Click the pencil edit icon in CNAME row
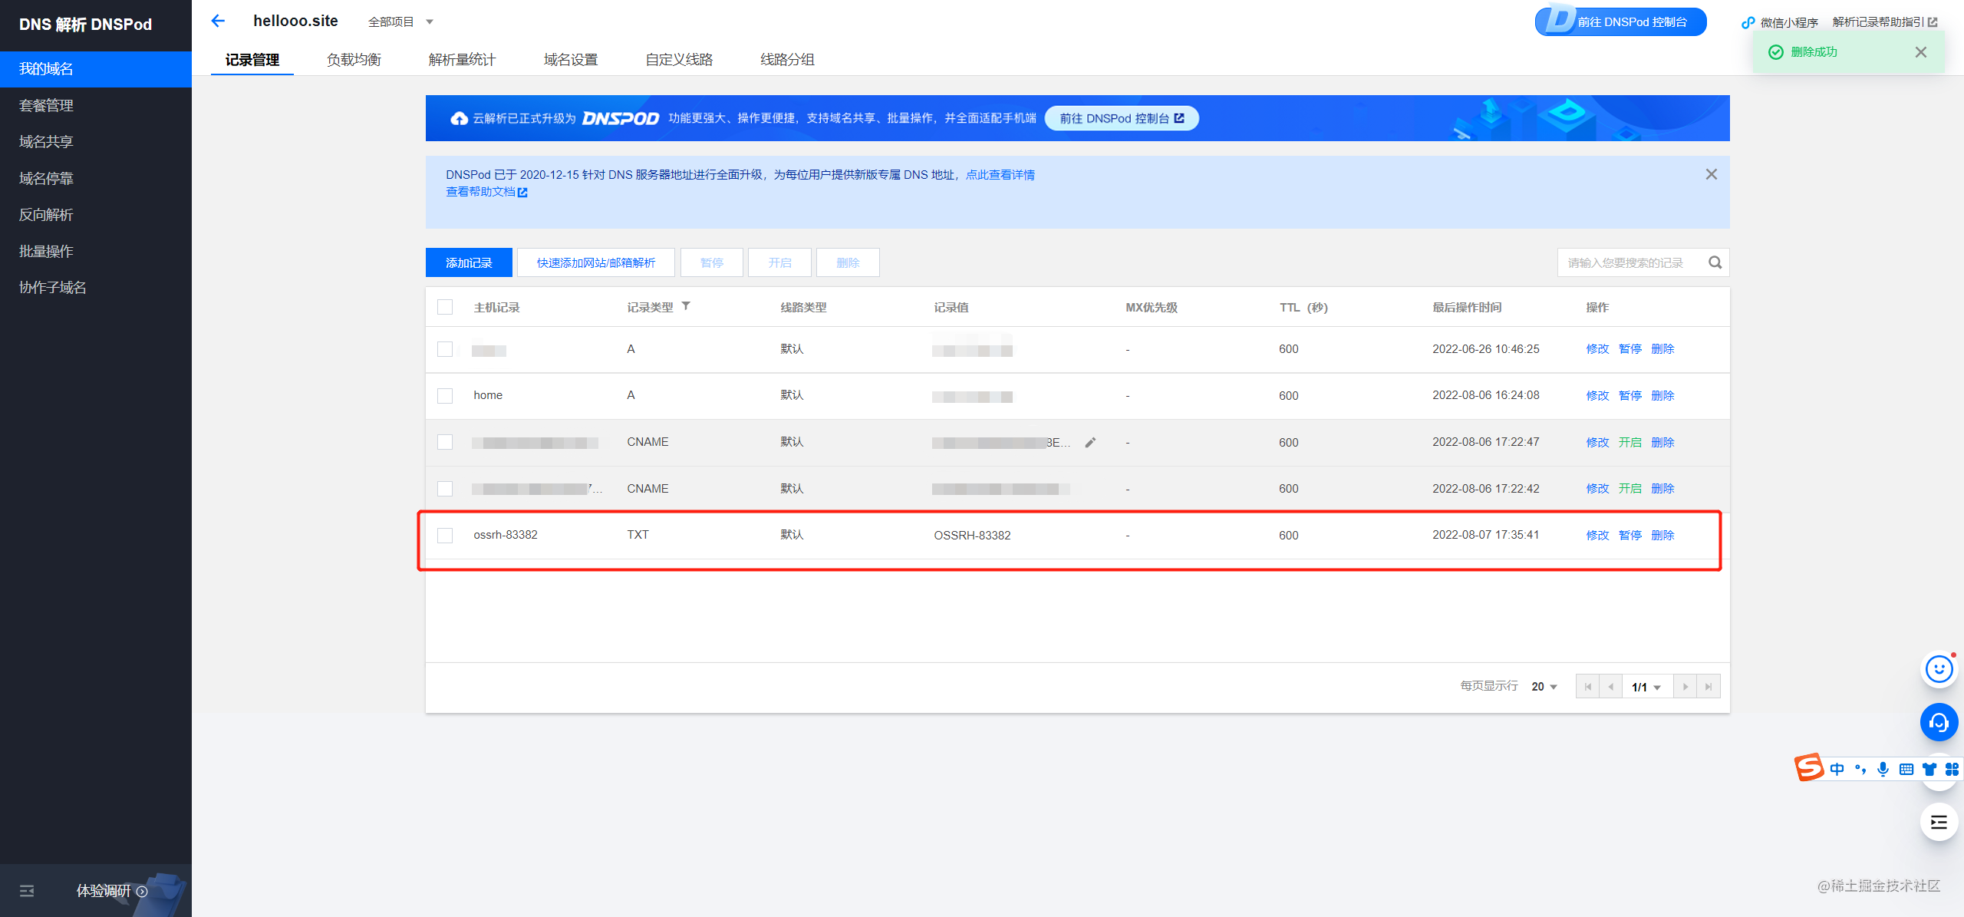Screen dimensions: 1964x917 click(1090, 442)
